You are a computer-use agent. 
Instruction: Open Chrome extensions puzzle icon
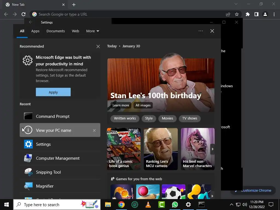pyautogui.click(x=248, y=14)
